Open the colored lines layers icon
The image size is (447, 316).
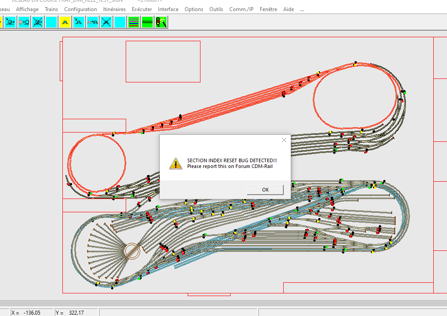coord(134,22)
